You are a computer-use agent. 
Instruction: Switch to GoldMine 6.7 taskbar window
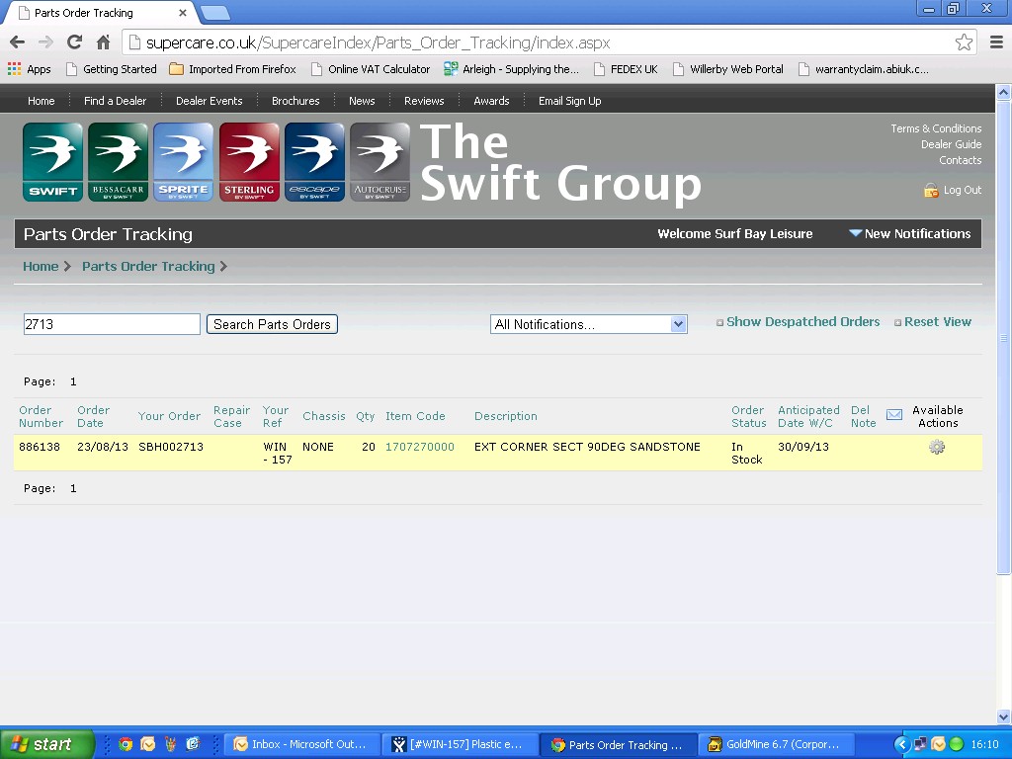(776, 744)
